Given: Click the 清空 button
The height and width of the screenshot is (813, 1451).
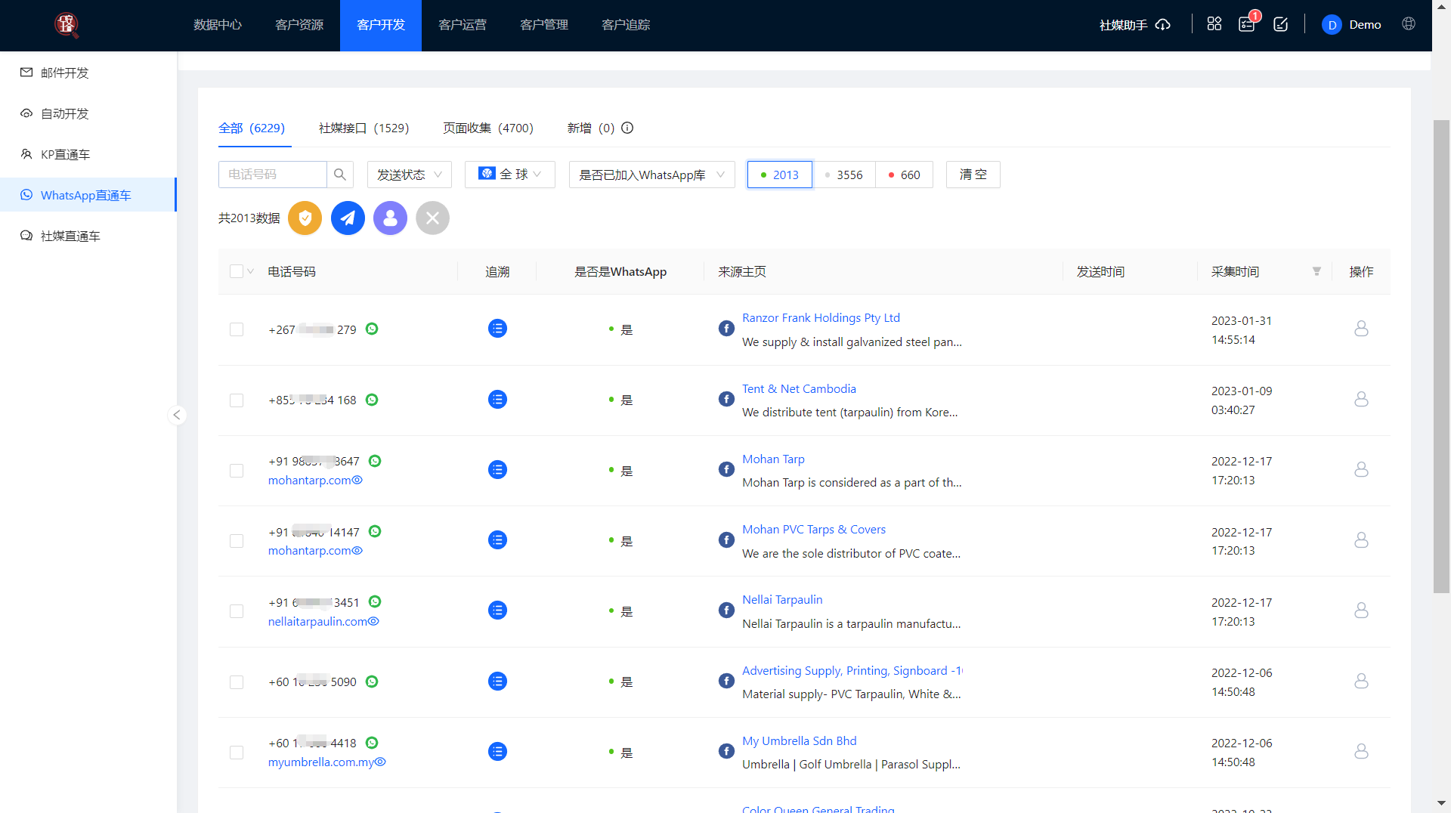Looking at the screenshot, I should 973,175.
